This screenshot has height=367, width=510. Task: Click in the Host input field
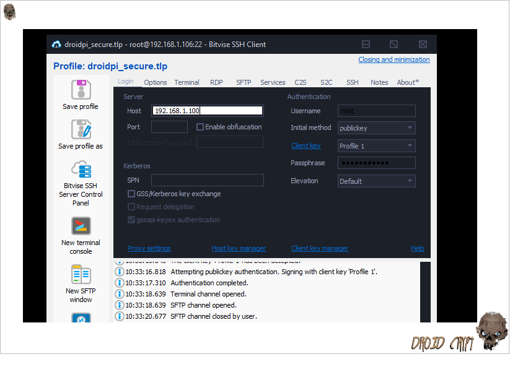click(x=207, y=111)
